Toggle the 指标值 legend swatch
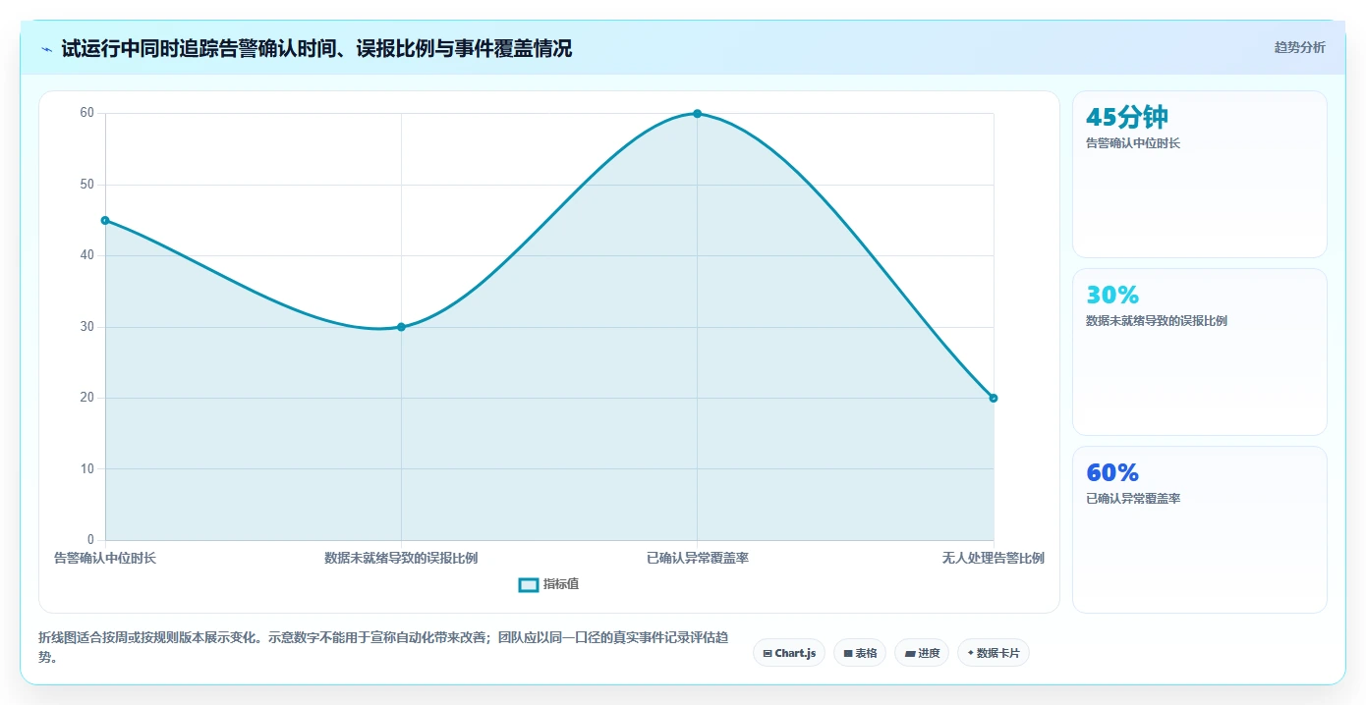Image resolution: width=1366 pixels, height=705 pixels. click(x=529, y=584)
